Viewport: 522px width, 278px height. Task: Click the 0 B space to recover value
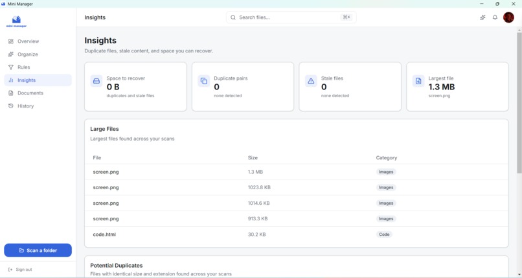coord(113,87)
